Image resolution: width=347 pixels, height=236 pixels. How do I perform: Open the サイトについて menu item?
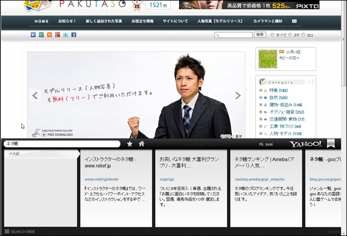point(175,21)
